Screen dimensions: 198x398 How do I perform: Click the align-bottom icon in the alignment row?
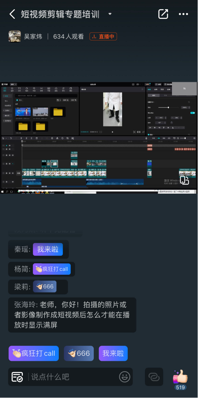pyautogui.click(x=173, y=128)
